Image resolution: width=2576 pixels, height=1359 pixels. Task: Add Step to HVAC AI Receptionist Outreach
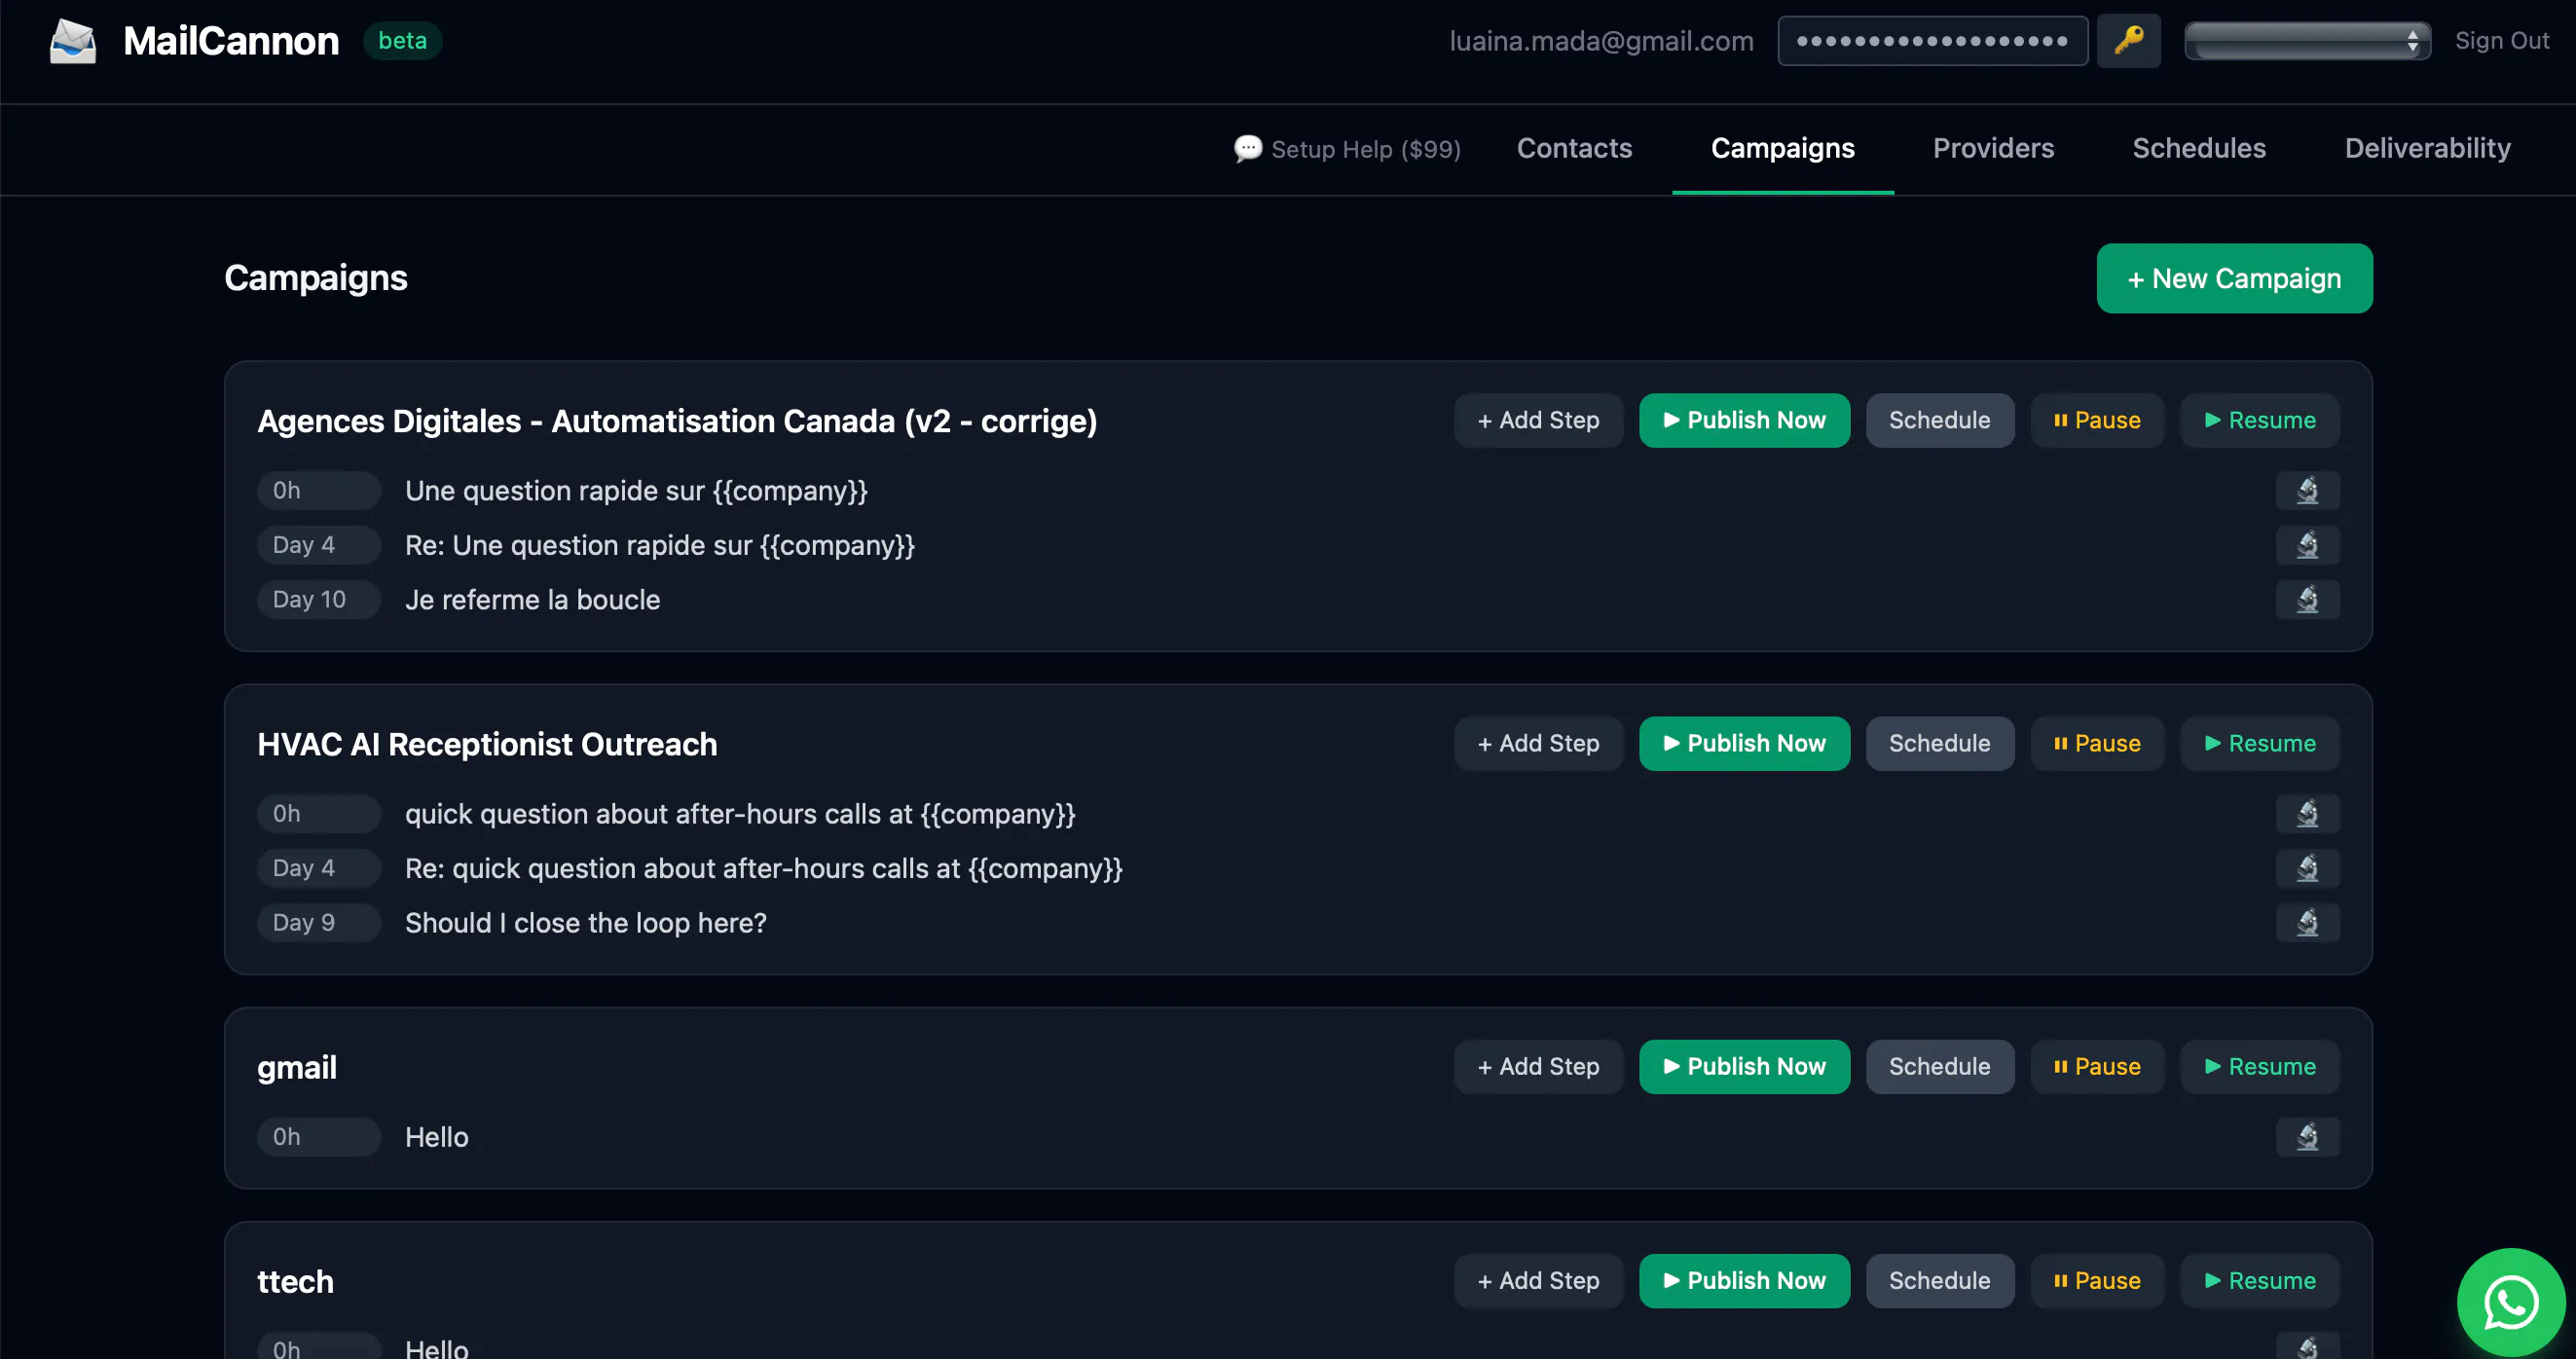(1538, 744)
